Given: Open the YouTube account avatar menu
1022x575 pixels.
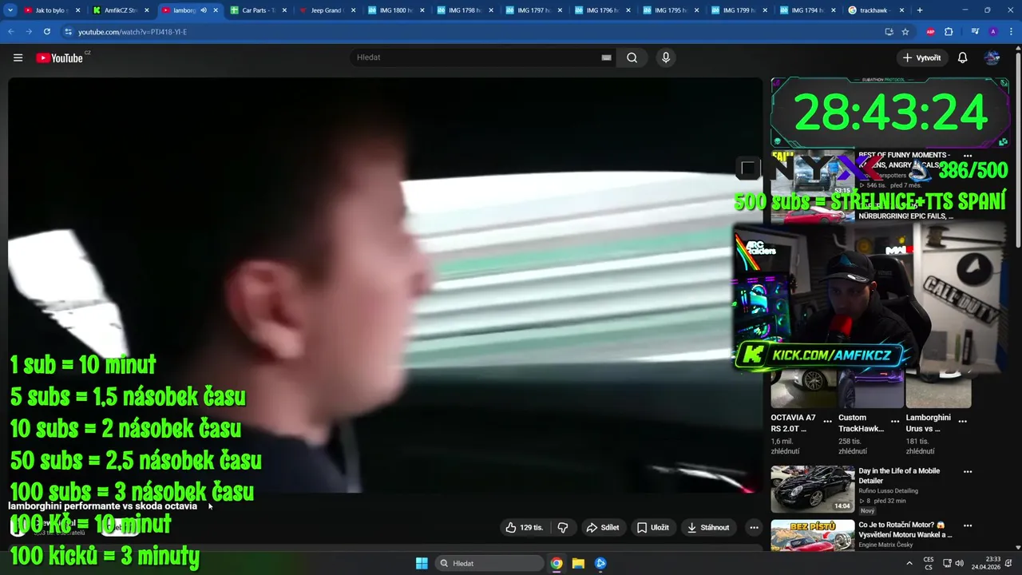Looking at the screenshot, I should 992,57.
